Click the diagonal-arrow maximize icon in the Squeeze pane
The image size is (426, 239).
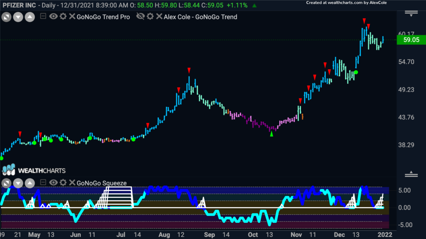6,183
